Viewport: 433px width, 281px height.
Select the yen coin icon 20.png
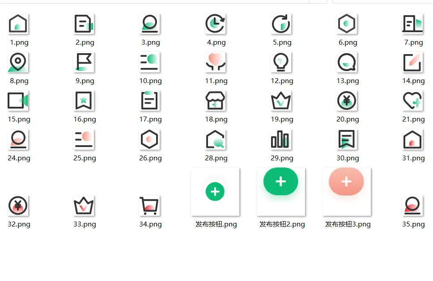click(347, 101)
